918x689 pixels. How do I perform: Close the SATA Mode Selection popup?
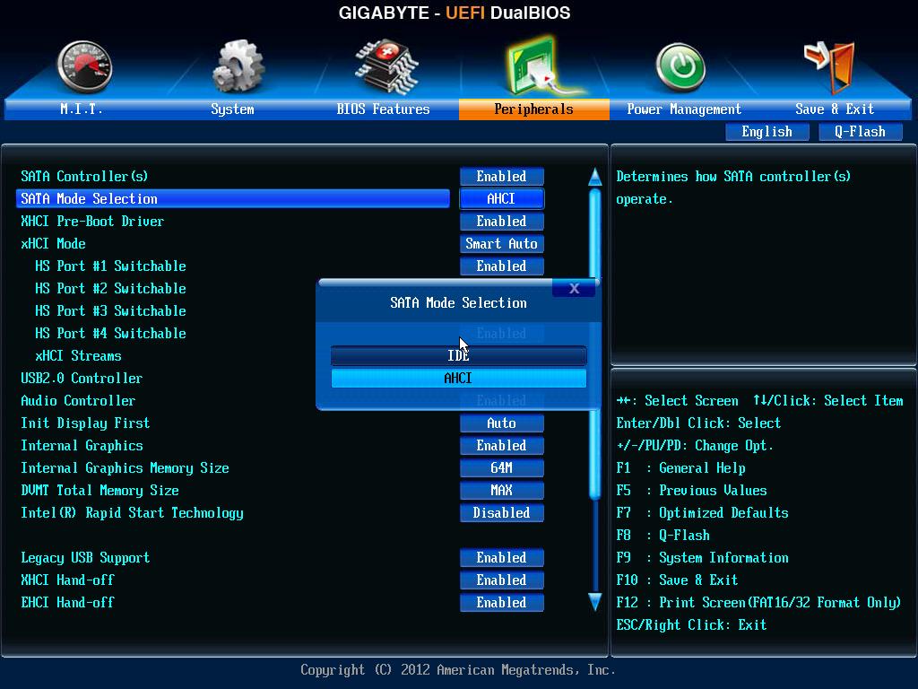(574, 288)
